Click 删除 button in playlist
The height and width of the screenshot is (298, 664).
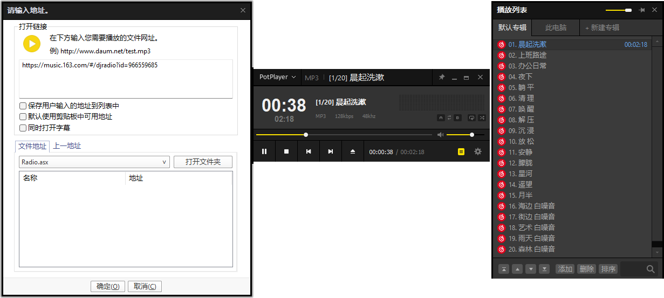click(x=586, y=269)
